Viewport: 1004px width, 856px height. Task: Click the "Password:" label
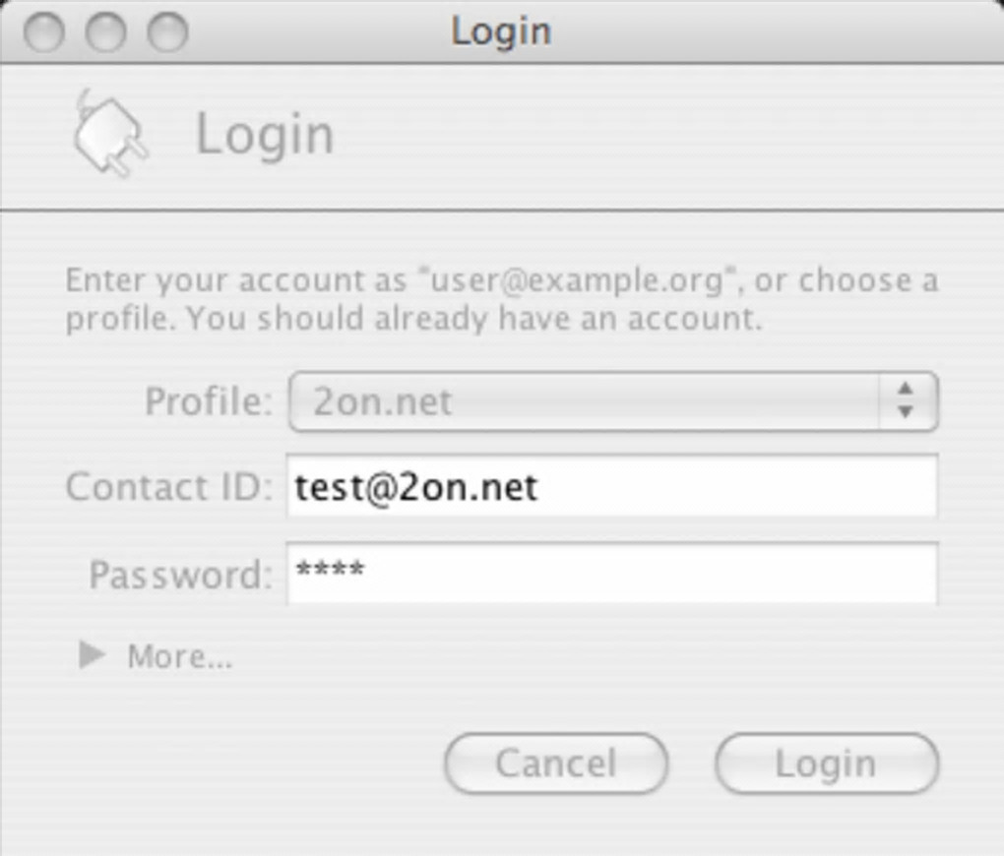tap(180, 574)
